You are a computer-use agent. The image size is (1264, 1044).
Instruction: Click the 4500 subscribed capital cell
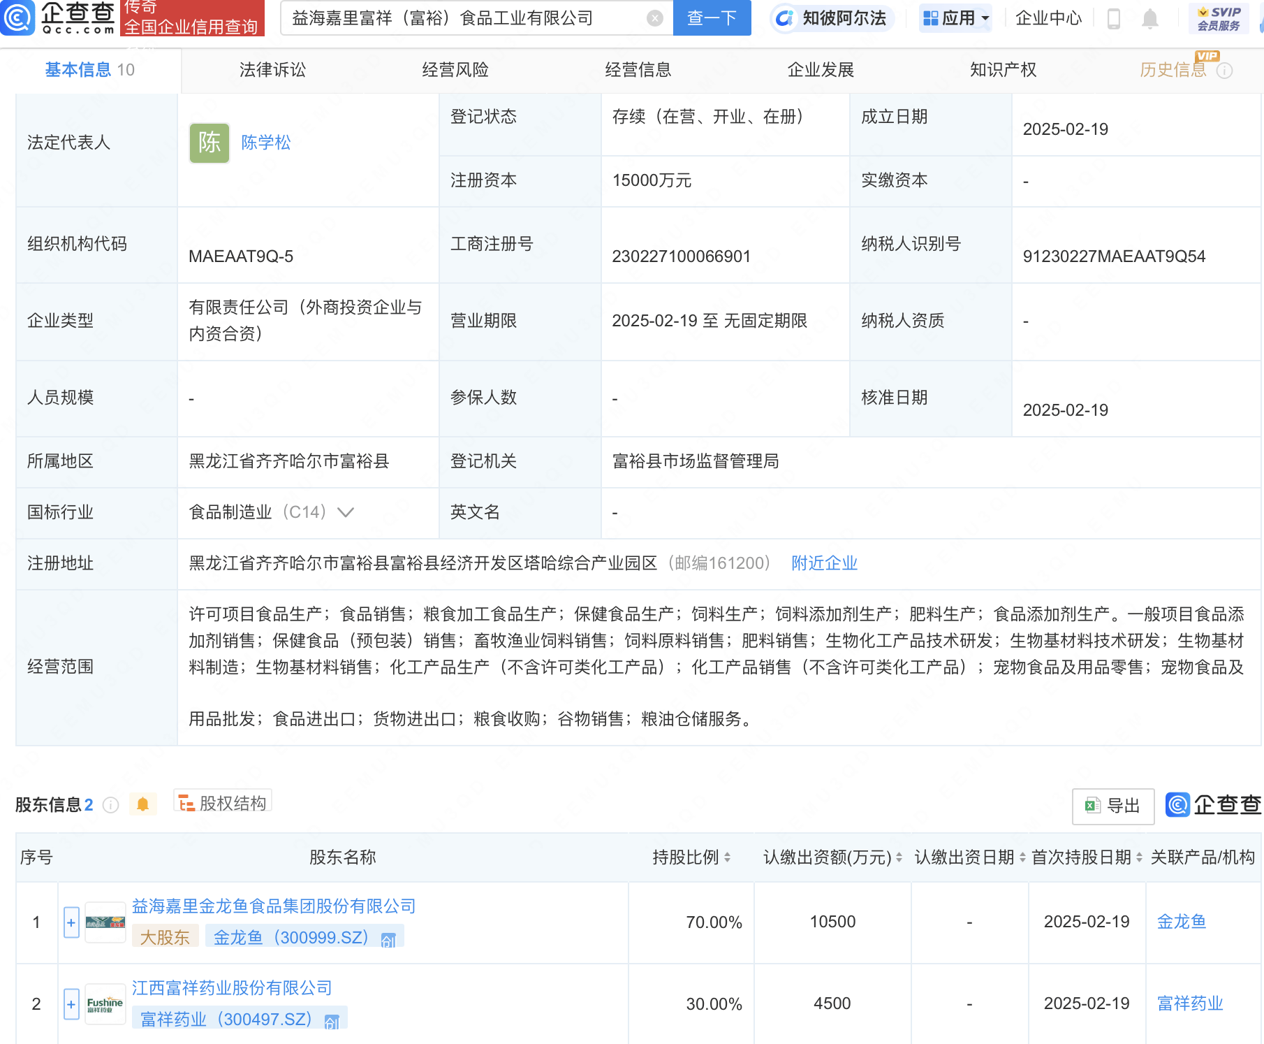pos(832,1003)
